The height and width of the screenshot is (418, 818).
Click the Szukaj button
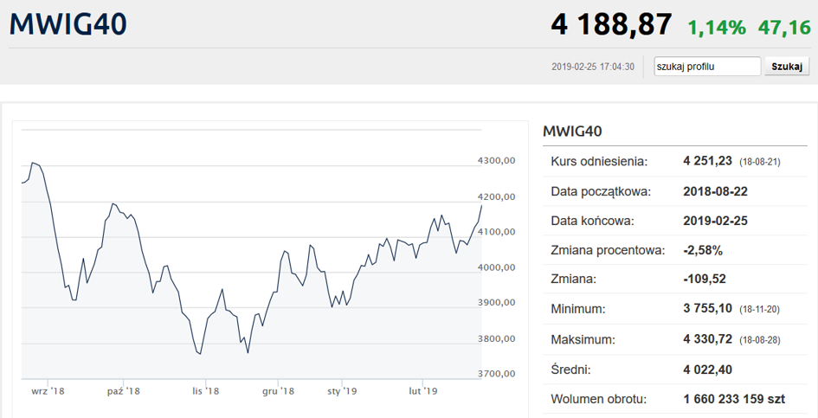click(787, 67)
